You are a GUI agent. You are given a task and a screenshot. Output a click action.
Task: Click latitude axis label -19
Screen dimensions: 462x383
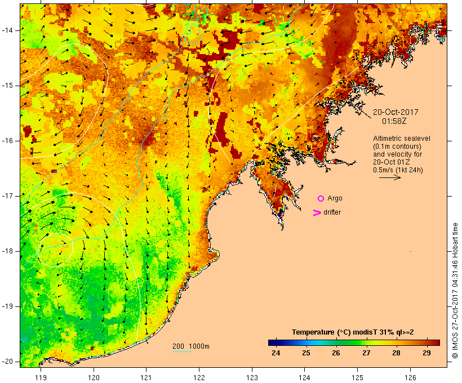[7, 306]
